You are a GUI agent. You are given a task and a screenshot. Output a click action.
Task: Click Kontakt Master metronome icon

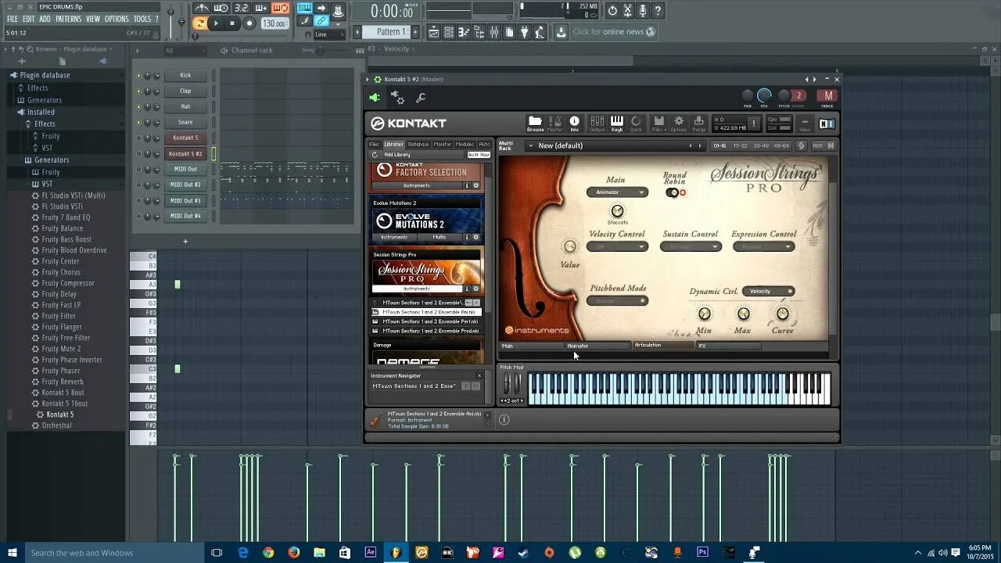[x=555, y=123]
